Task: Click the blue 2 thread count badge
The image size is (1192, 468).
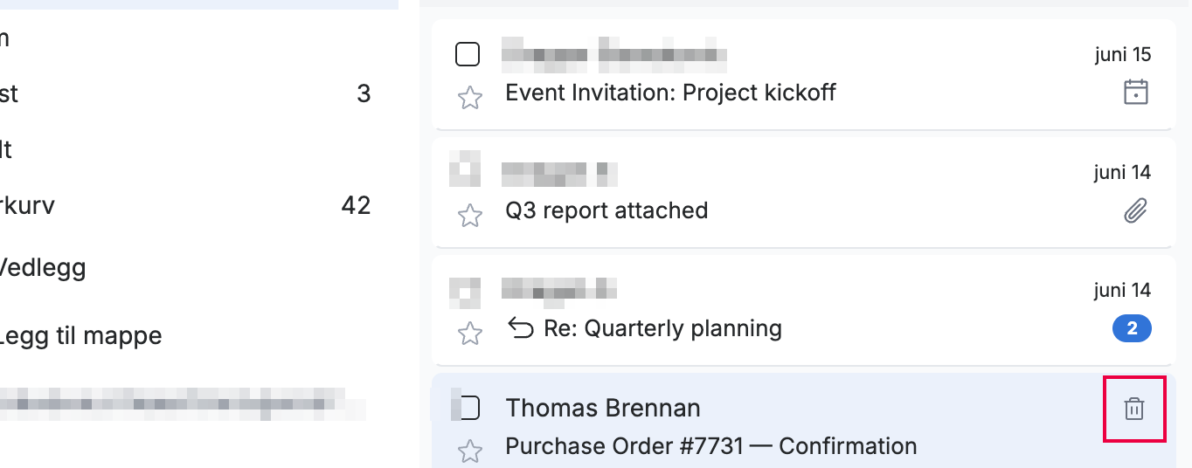Action: 1132,329
